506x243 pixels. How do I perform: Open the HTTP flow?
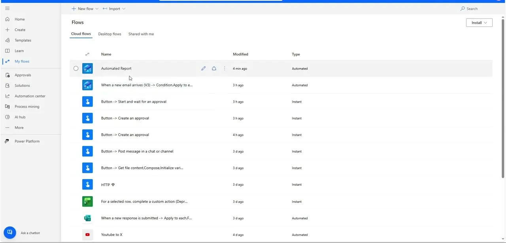click(x=106, y=185)
